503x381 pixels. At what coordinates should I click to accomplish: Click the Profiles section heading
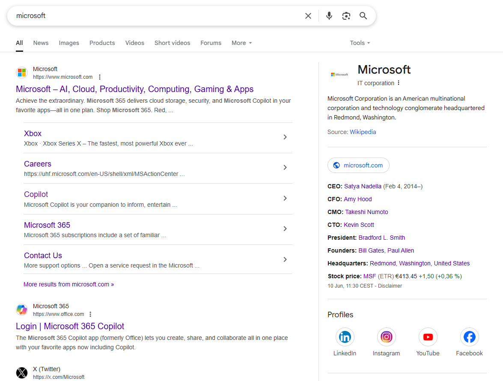tap(340, 315)
